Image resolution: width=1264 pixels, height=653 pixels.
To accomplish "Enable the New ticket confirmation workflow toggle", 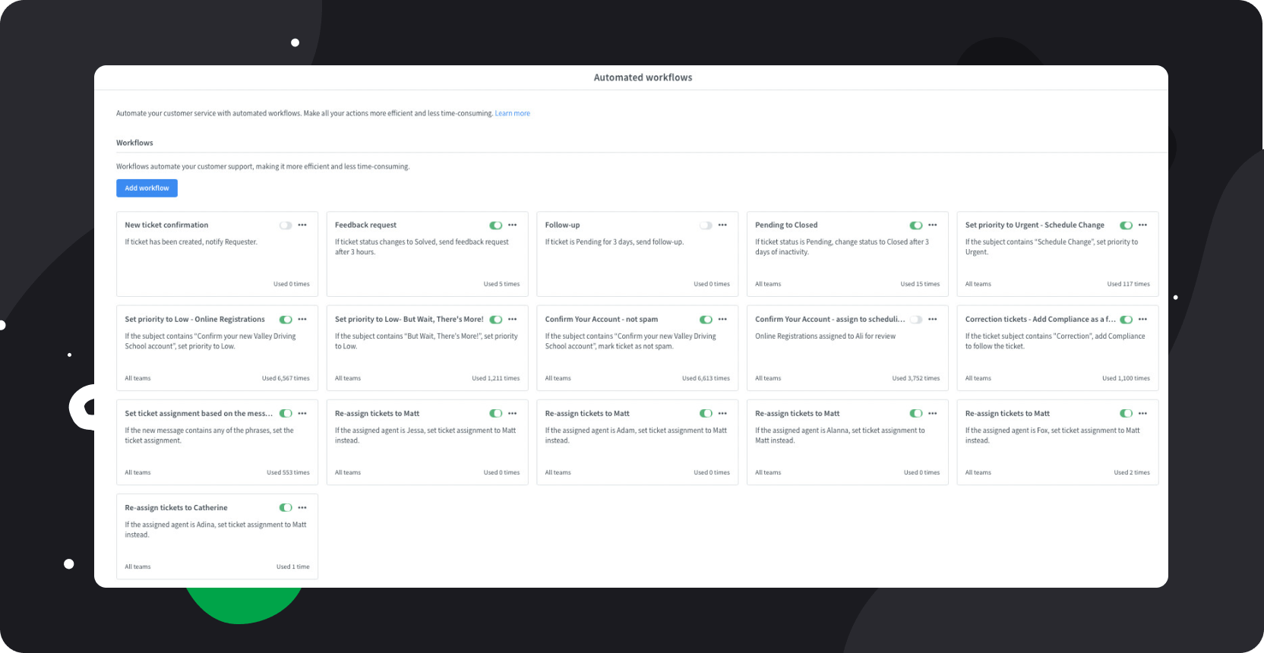I will click(286, 226).
